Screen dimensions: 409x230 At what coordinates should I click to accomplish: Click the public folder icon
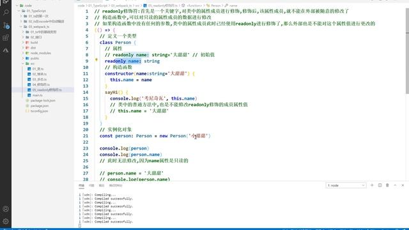click(27, 58)
